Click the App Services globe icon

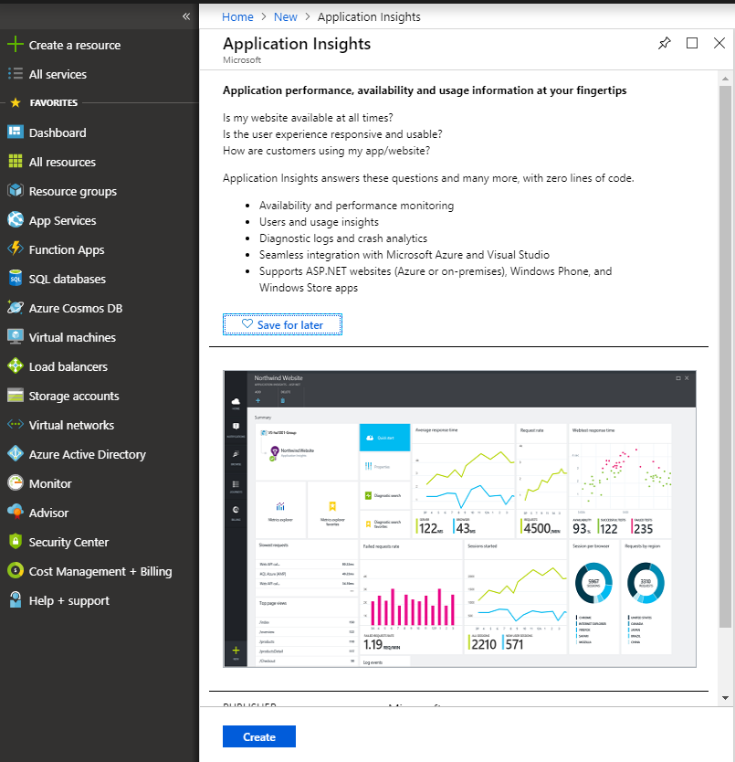tap(15, 219)
